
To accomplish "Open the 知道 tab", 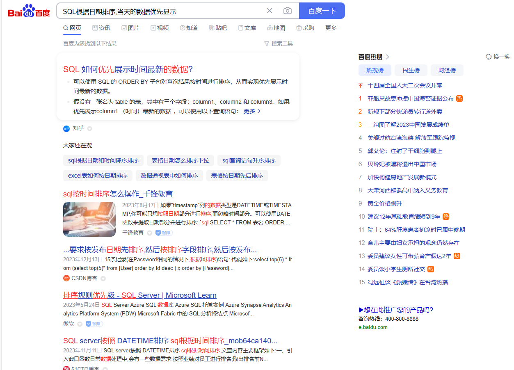I will tap(189, 28).
